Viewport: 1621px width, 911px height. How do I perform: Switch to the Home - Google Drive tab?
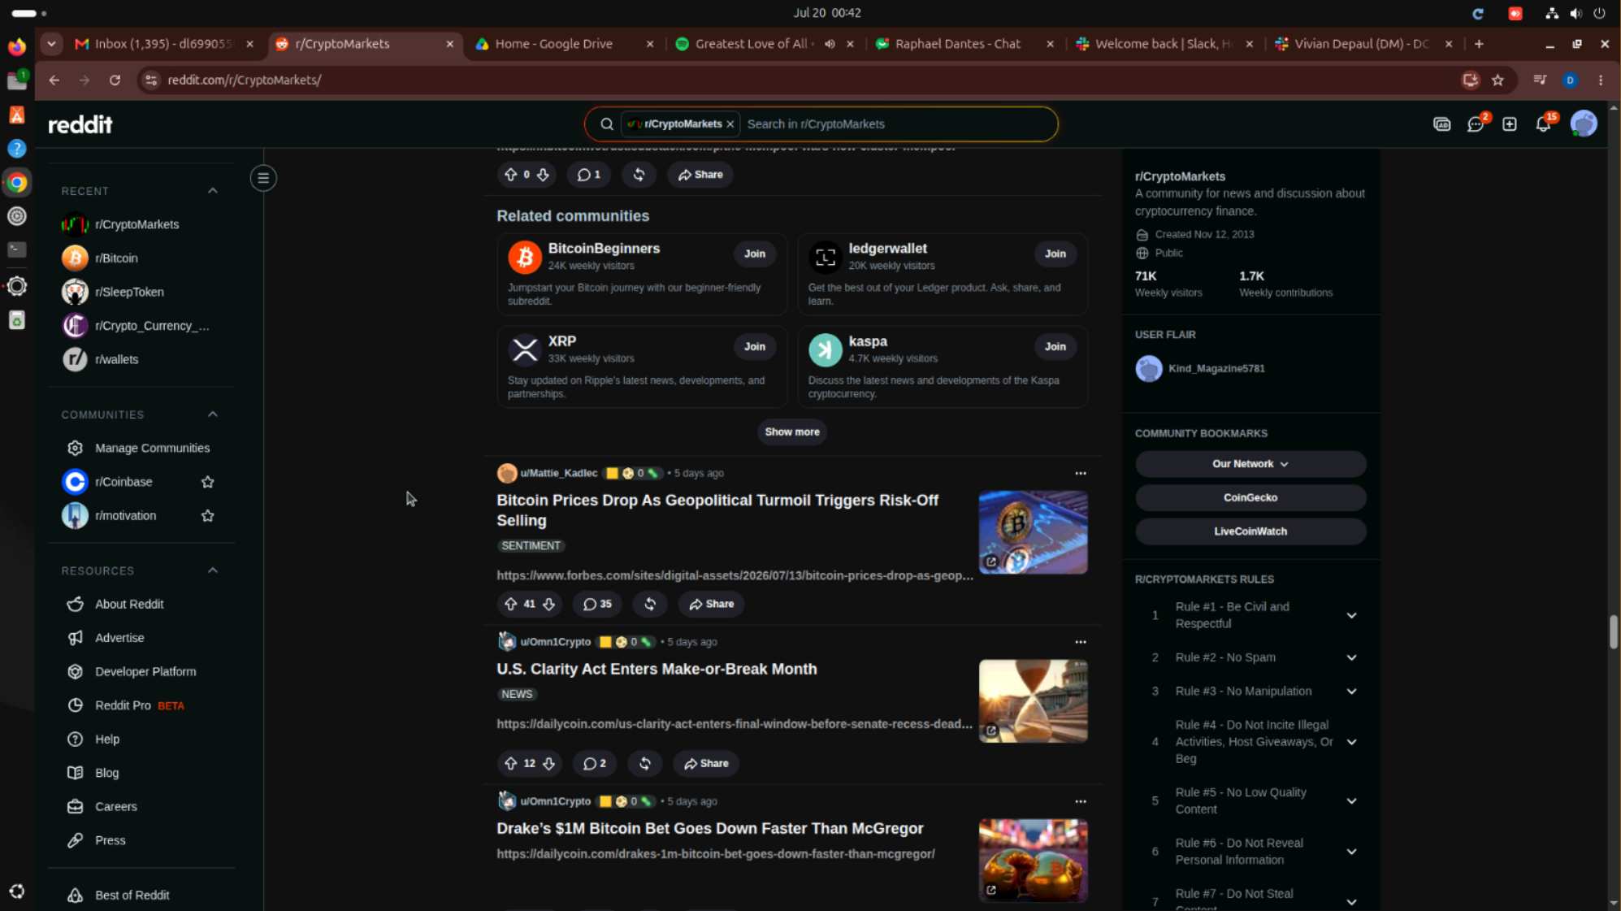[x=564, y=44]
